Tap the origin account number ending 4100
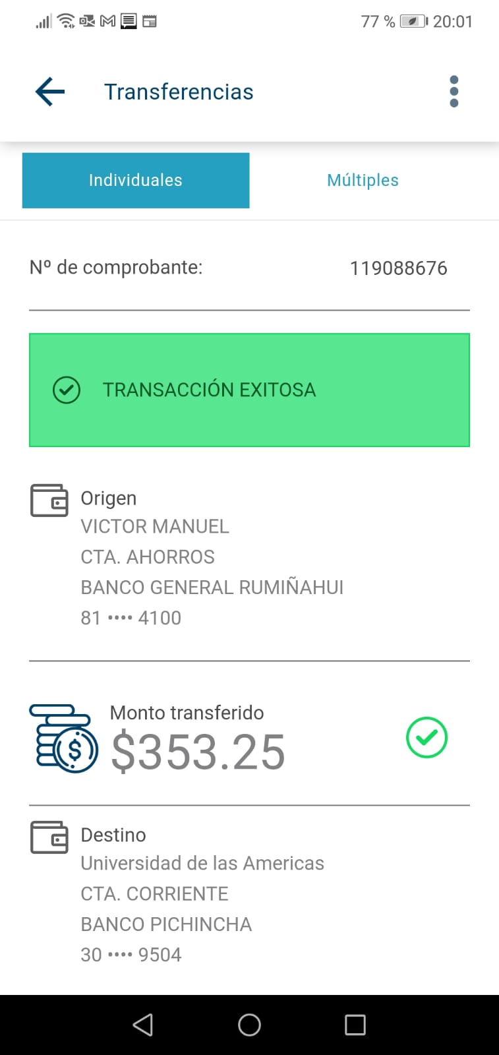The image size is (499, 1055). pos(131,618)
